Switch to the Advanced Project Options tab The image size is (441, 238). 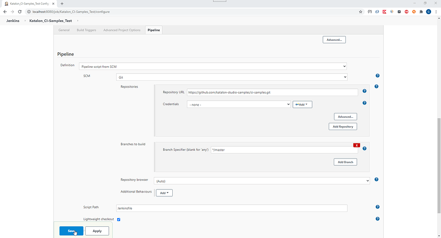(122, 30)
